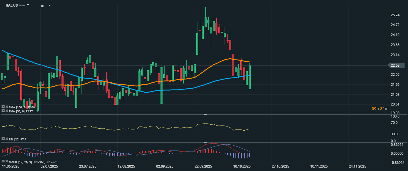
Task: Click the 02.09.2025 date label
Action: [x=165, y=166]
